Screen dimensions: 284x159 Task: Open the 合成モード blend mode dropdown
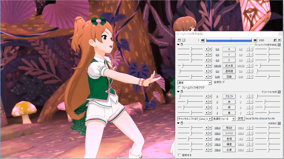click(195, 83)
